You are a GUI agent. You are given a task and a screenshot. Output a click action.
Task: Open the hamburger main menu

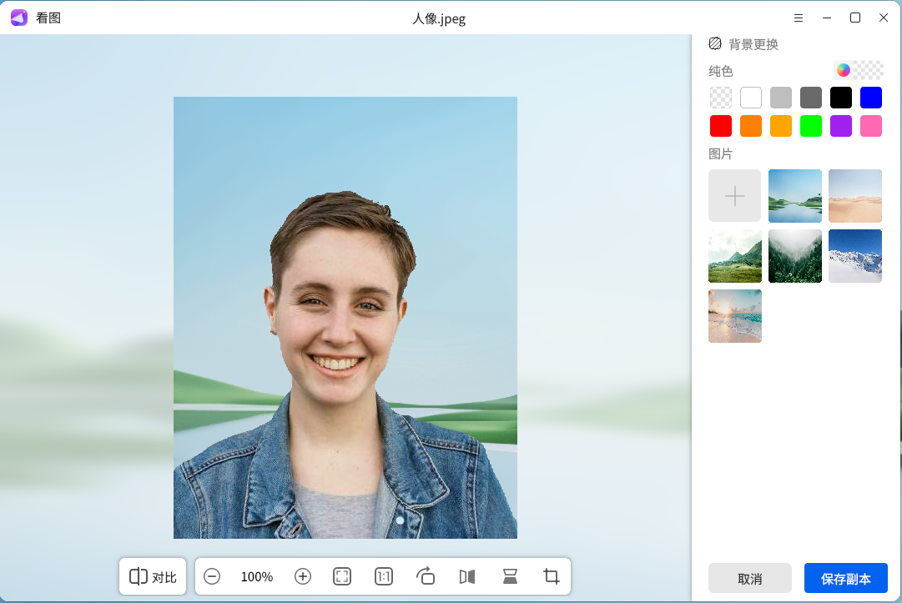point(799,18)
